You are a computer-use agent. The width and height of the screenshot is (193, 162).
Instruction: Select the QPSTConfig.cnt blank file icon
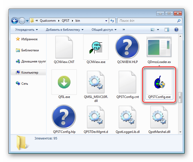[128, 82]
